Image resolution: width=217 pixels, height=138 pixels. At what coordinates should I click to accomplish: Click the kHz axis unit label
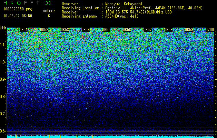[3, 28]
